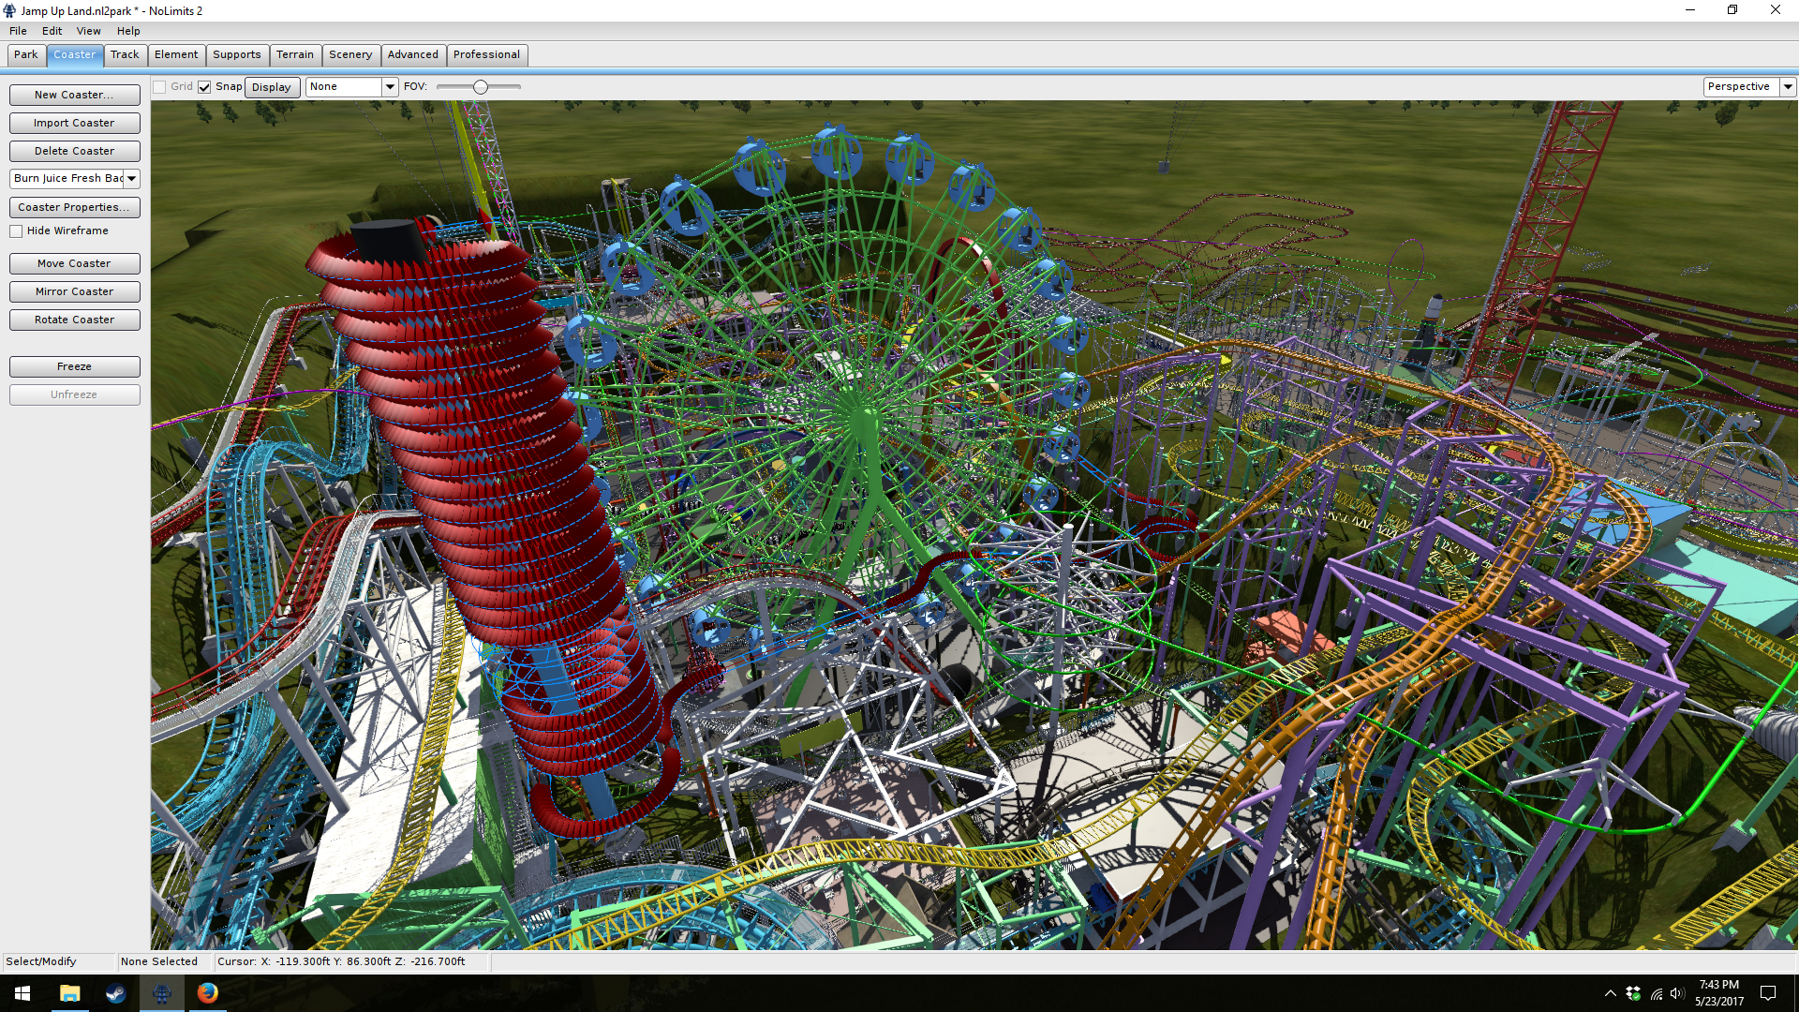Open the Edit menu
The height and width of the screenshot is (1012, 1799).
(52, 31)
